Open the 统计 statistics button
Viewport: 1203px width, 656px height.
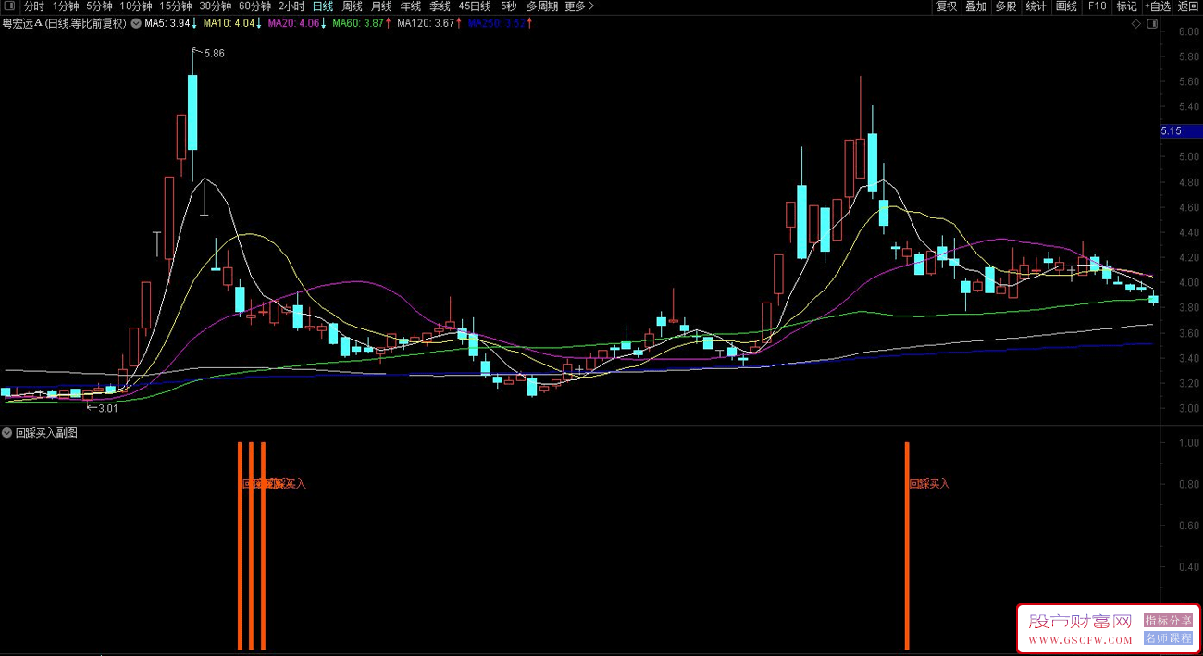[x=1036, y=6]
